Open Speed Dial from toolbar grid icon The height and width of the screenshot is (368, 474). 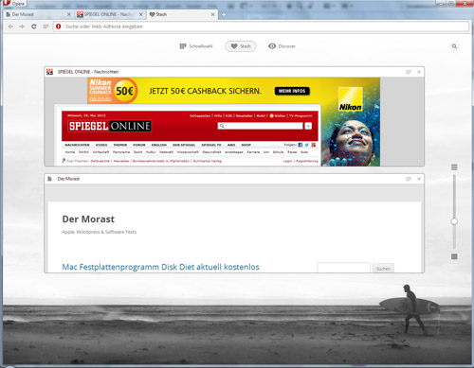46,26
